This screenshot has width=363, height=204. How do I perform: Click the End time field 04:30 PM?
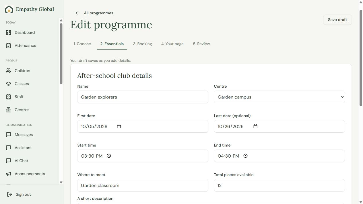pos(279,156)
